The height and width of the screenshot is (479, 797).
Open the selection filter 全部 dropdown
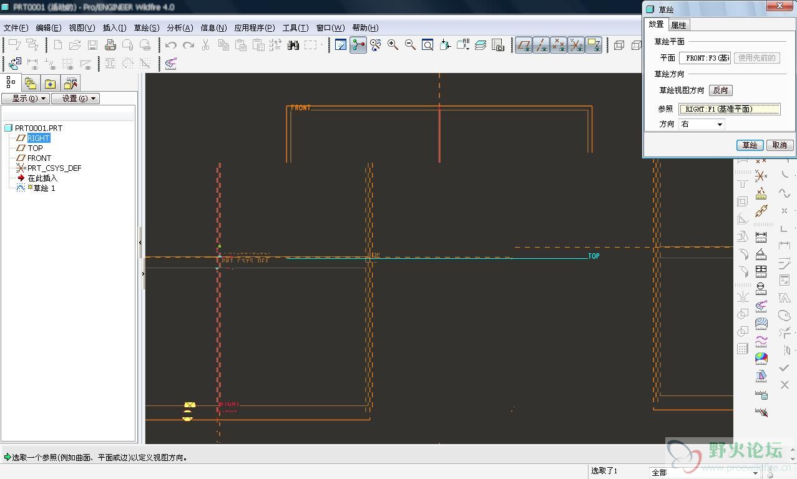click(x=705, y=473)
